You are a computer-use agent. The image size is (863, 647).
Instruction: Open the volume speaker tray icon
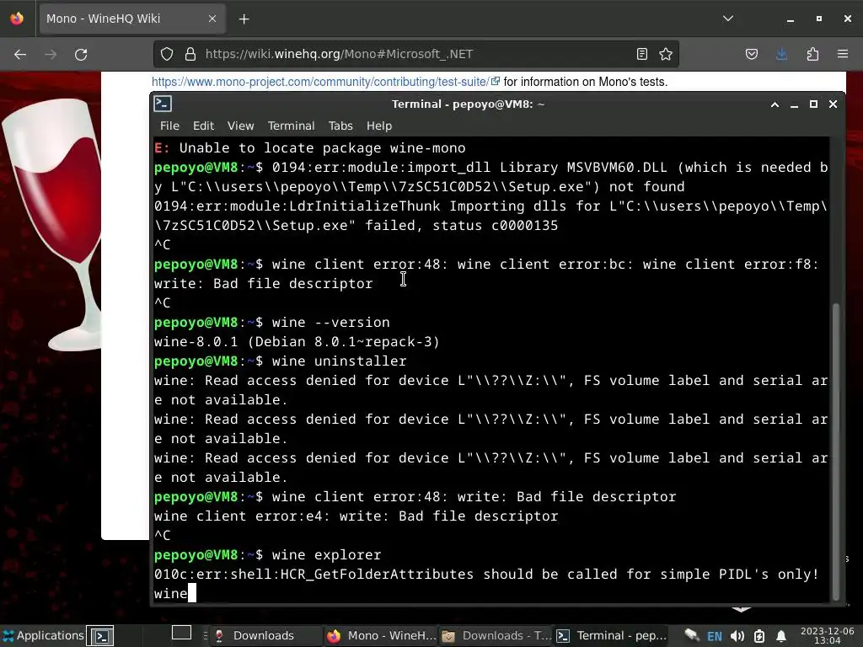coord(737,636)
